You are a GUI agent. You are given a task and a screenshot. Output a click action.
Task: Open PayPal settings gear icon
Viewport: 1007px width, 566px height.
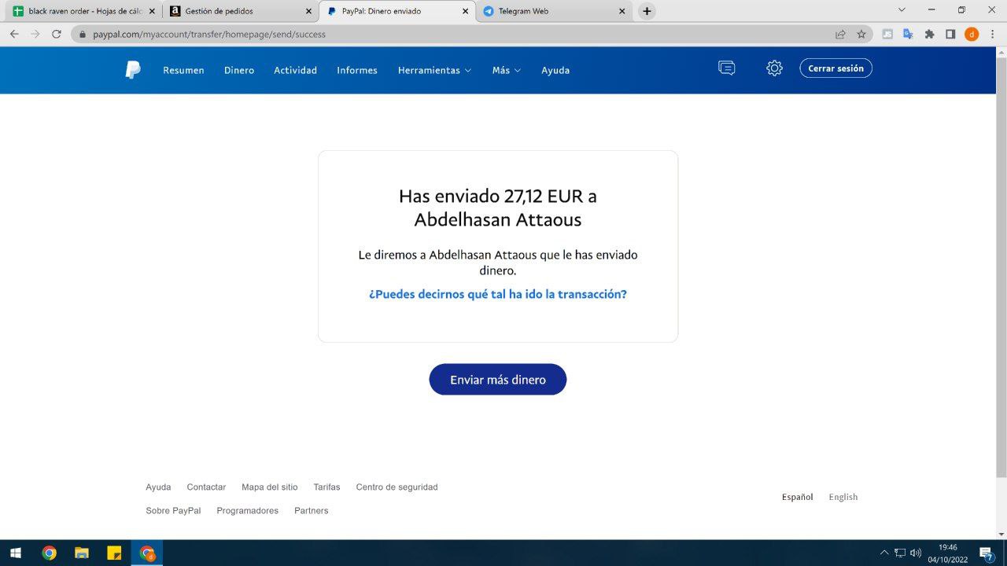(x=774, y=68)
